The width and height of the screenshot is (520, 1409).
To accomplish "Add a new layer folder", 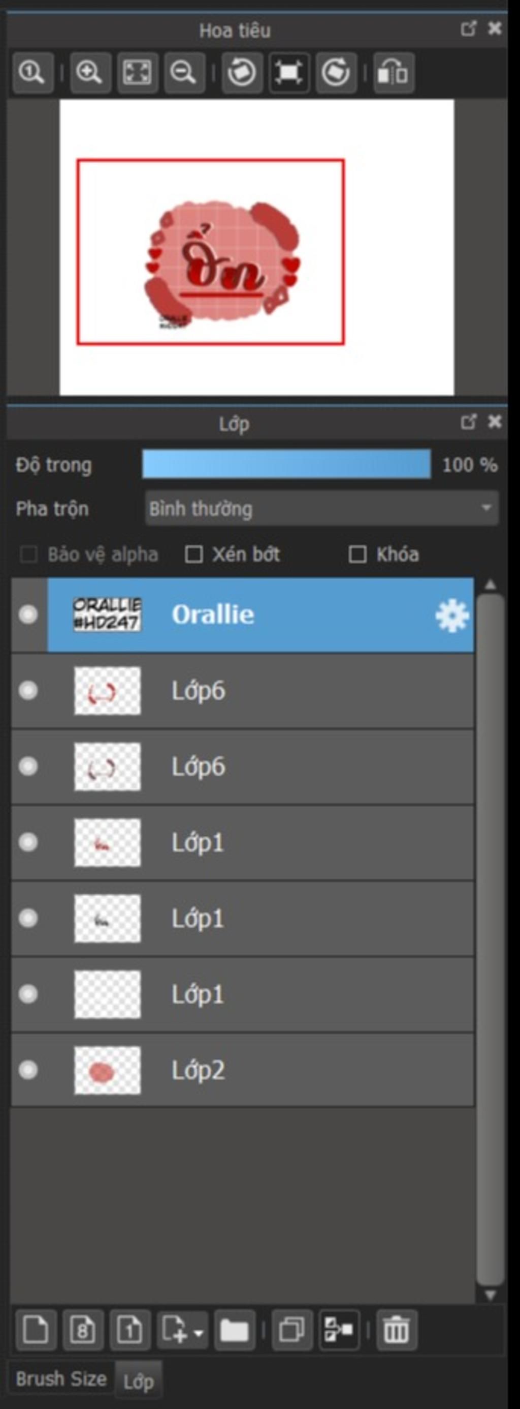I will (235, 1330).
